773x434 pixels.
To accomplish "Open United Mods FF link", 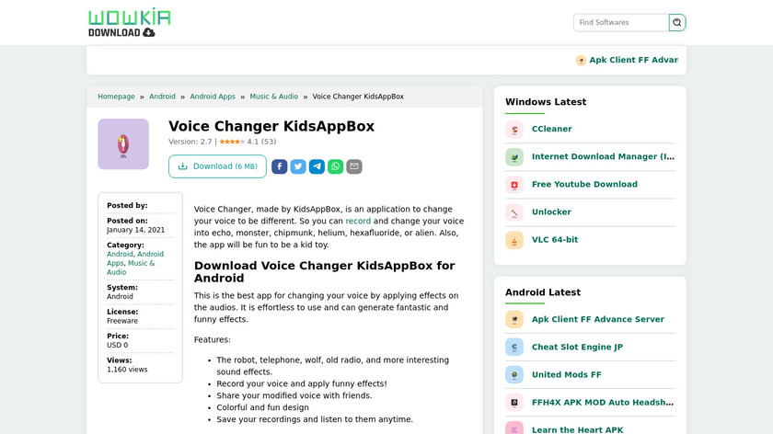I will click(567, 374).
